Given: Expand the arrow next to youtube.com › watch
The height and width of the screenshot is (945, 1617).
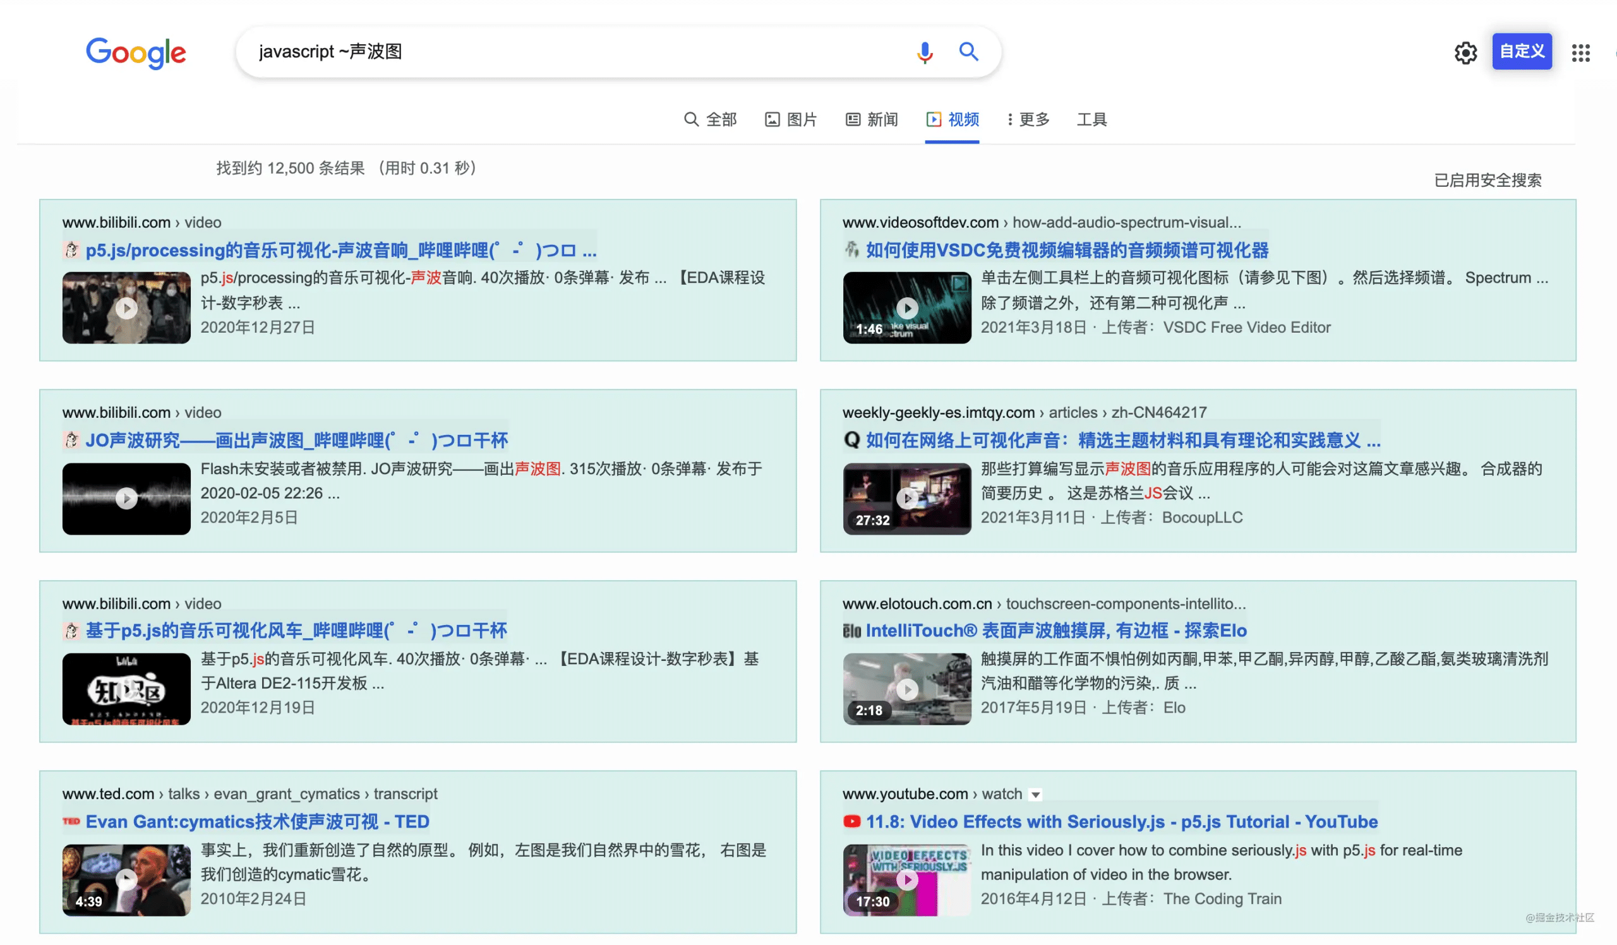Looking at the screenshot, I should (x=1035, y=795).
